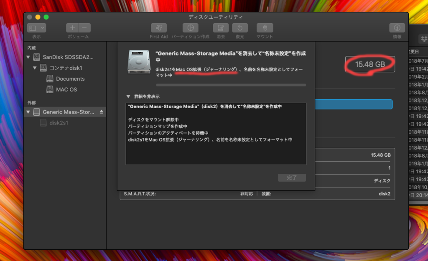Image resolution: width=428 pixels, height=261 pixels.
Task: Click the erase progress bar in dialog
Action: (231, 85)
